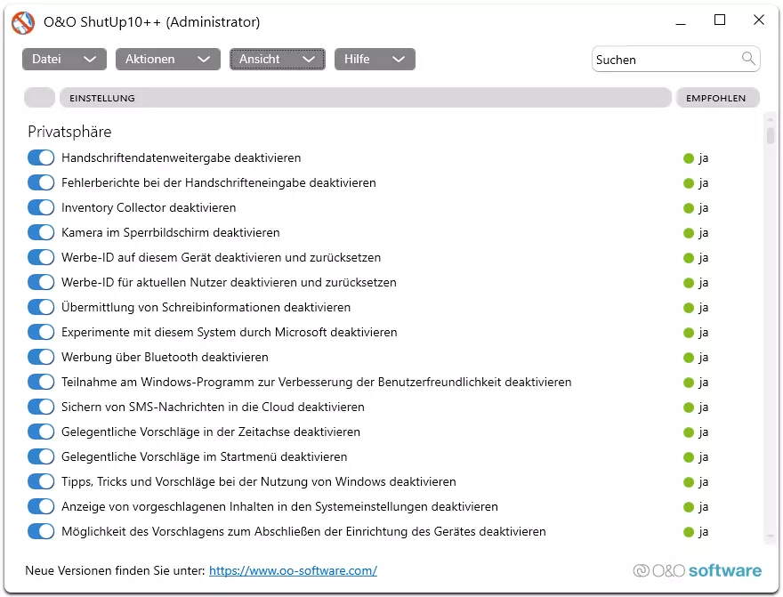Toggle Tipps, Tricks und Vorschläge switch
783x597 pixels.
(x=41, y=482)
